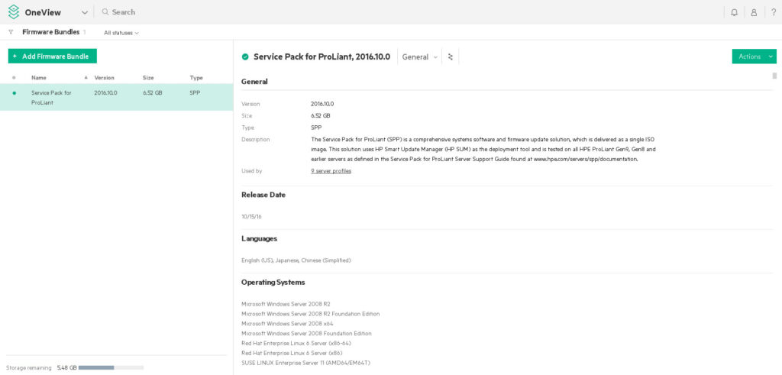Click the Languages list text
Viewport: 782px width, 375px height.
(x=296, y=260)
